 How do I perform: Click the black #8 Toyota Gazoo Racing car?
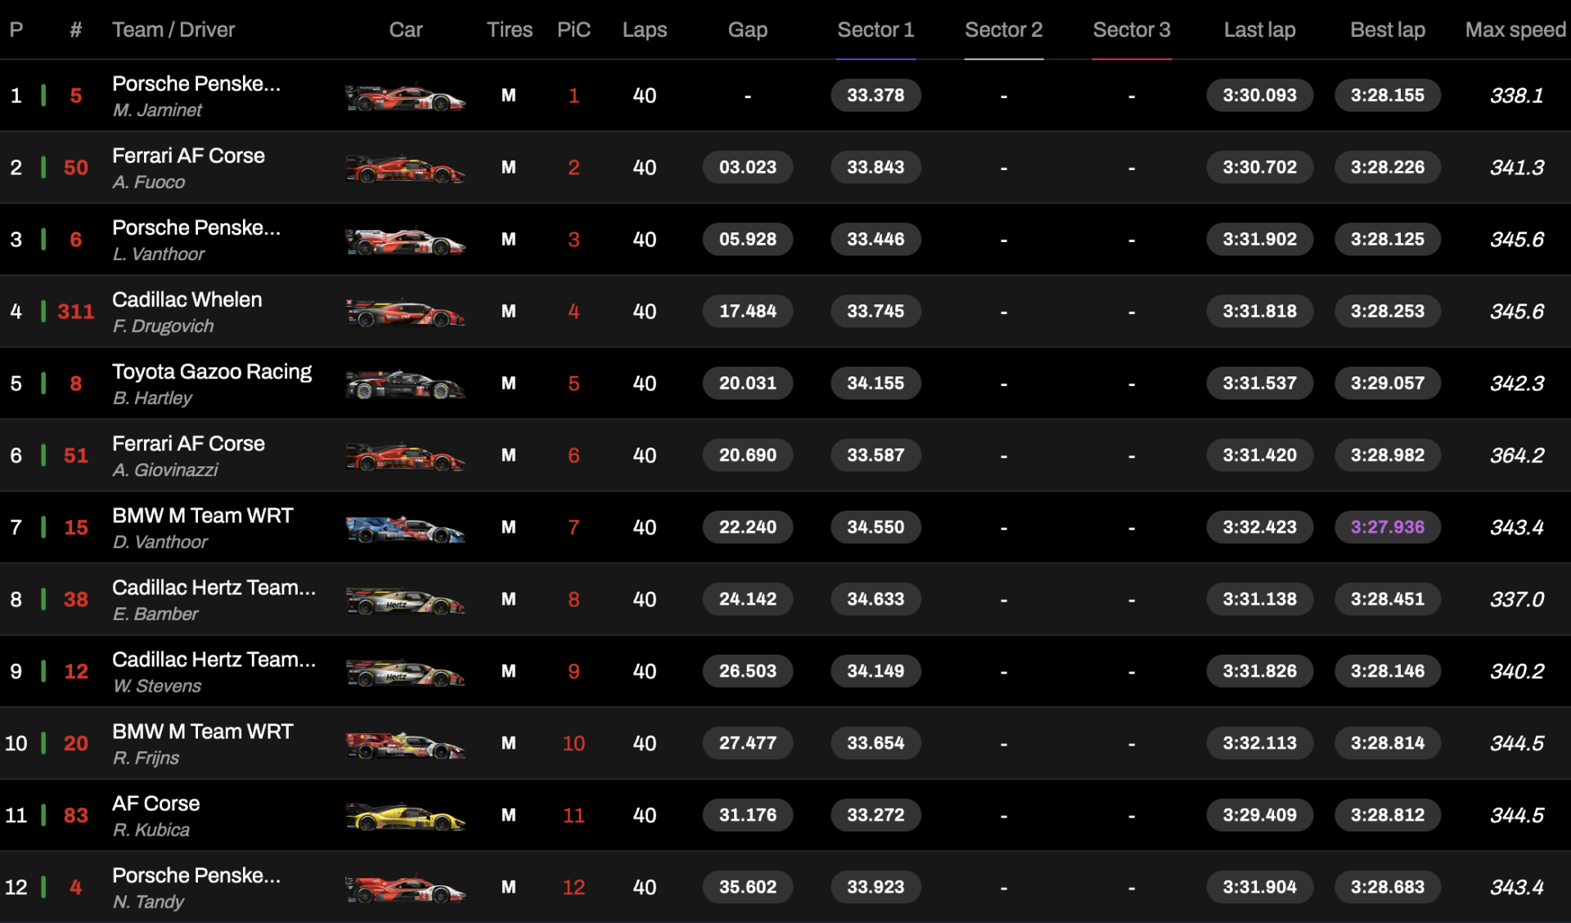(x=406, y=385)
